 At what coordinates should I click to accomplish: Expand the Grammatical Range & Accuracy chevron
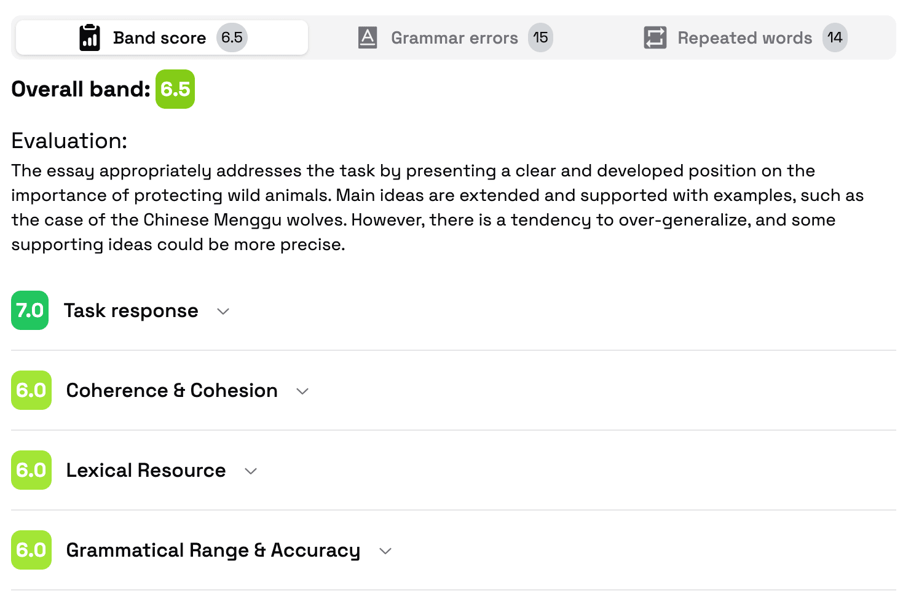385,551
